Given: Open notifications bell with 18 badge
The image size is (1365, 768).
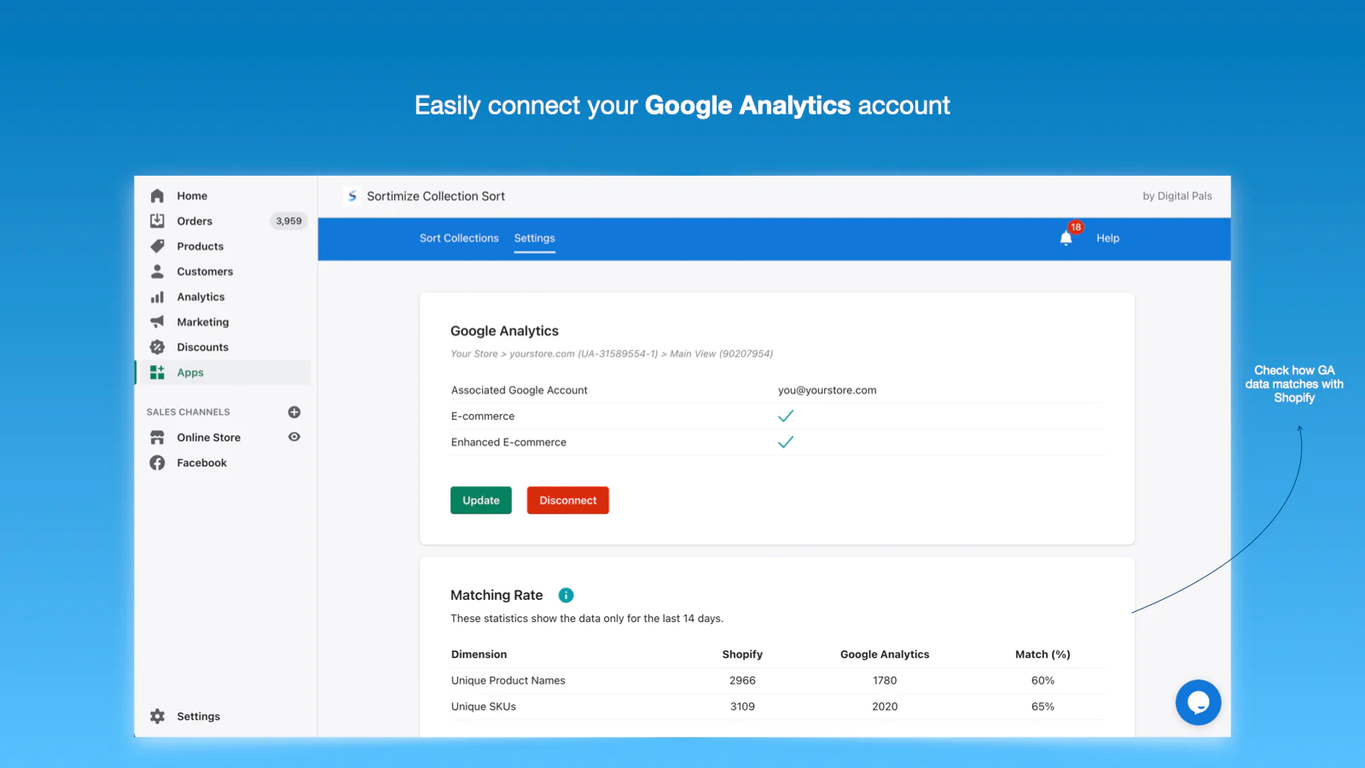Looking at the screenshot, I should (1066, 238).
